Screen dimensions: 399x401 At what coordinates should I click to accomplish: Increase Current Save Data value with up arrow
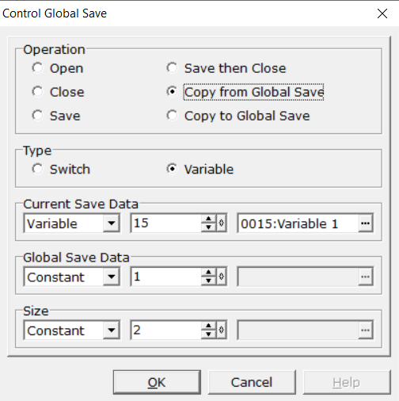click(208, 219)
